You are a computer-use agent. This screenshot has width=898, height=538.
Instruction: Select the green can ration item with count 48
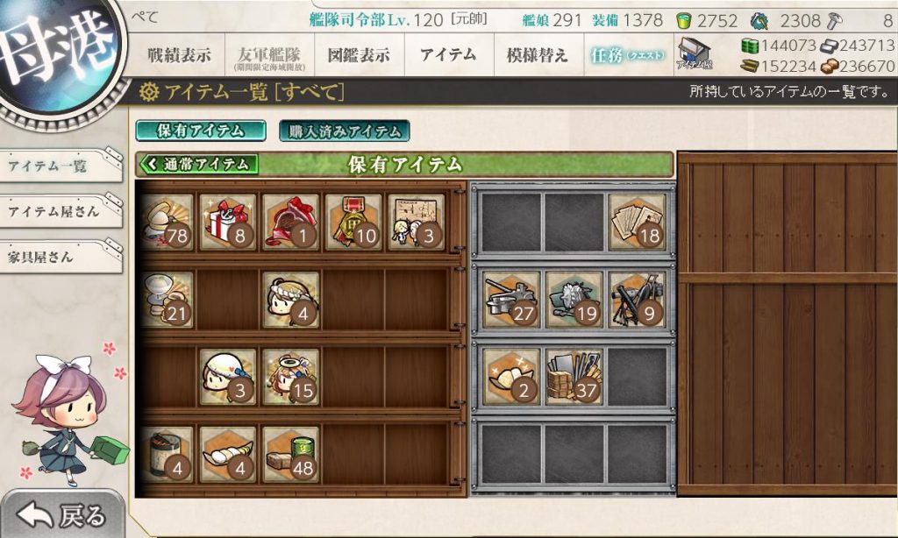[x=290, y=455]
